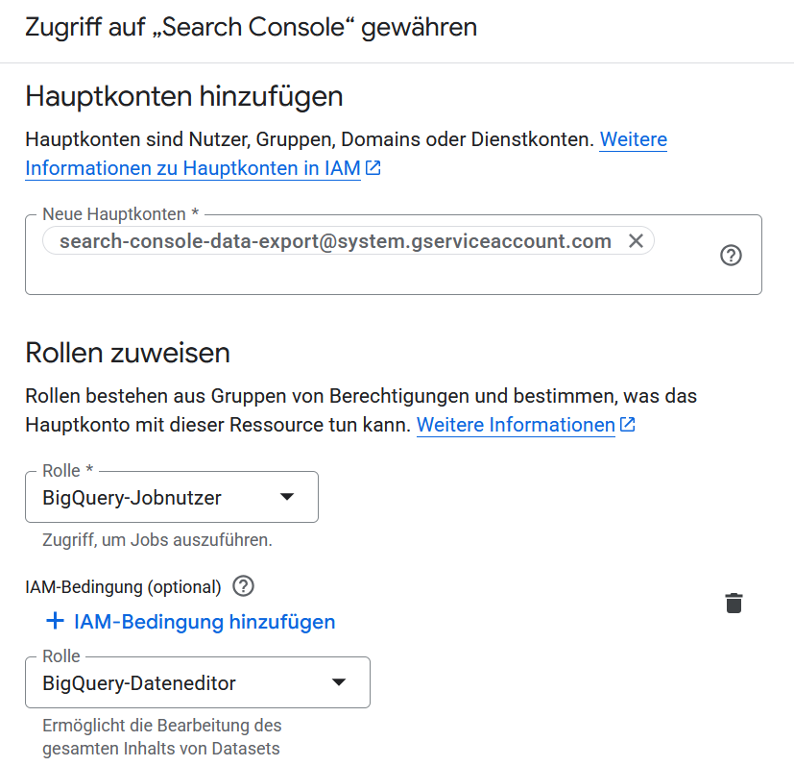This screenshot has width=794, height=766.
Task: Open Weitere Informationen link under Rollen zuweisen
Action: coord(516,425)
